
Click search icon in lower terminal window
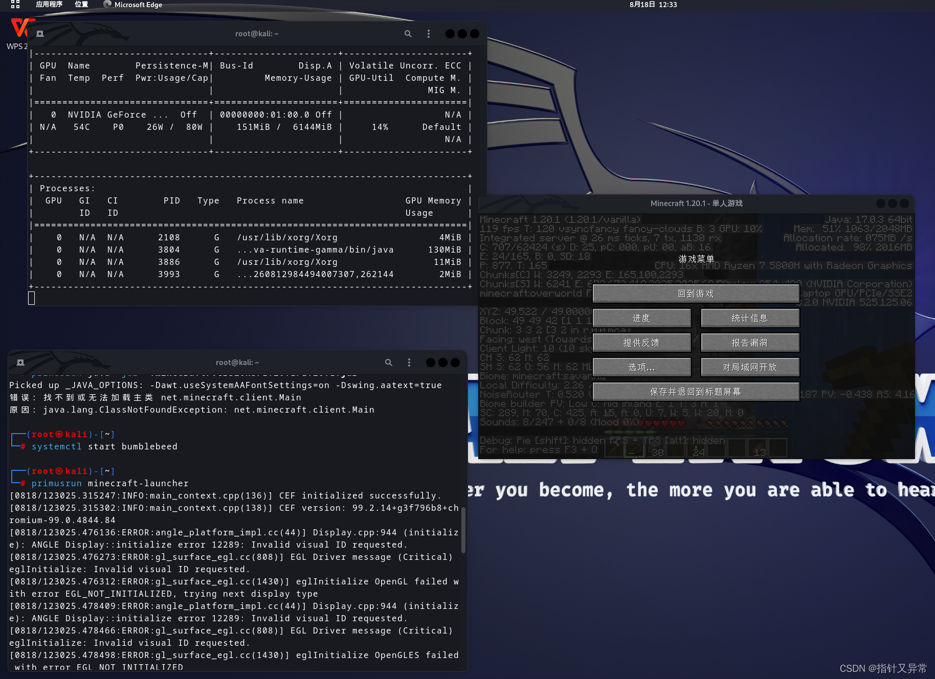click(389, 363)
